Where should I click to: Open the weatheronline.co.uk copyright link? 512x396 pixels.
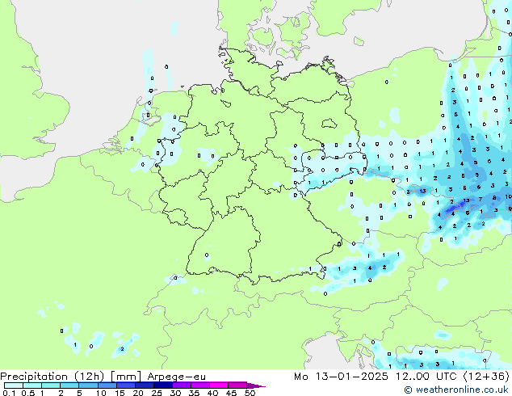pyautogui.click(x=456, y=390)
